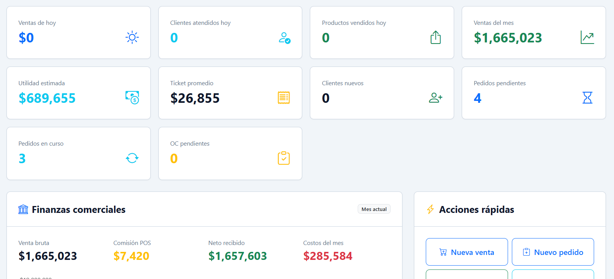Click the clipboard-check icon in OC pendientes
Screen dimensions: 614x279
(284, 158)
